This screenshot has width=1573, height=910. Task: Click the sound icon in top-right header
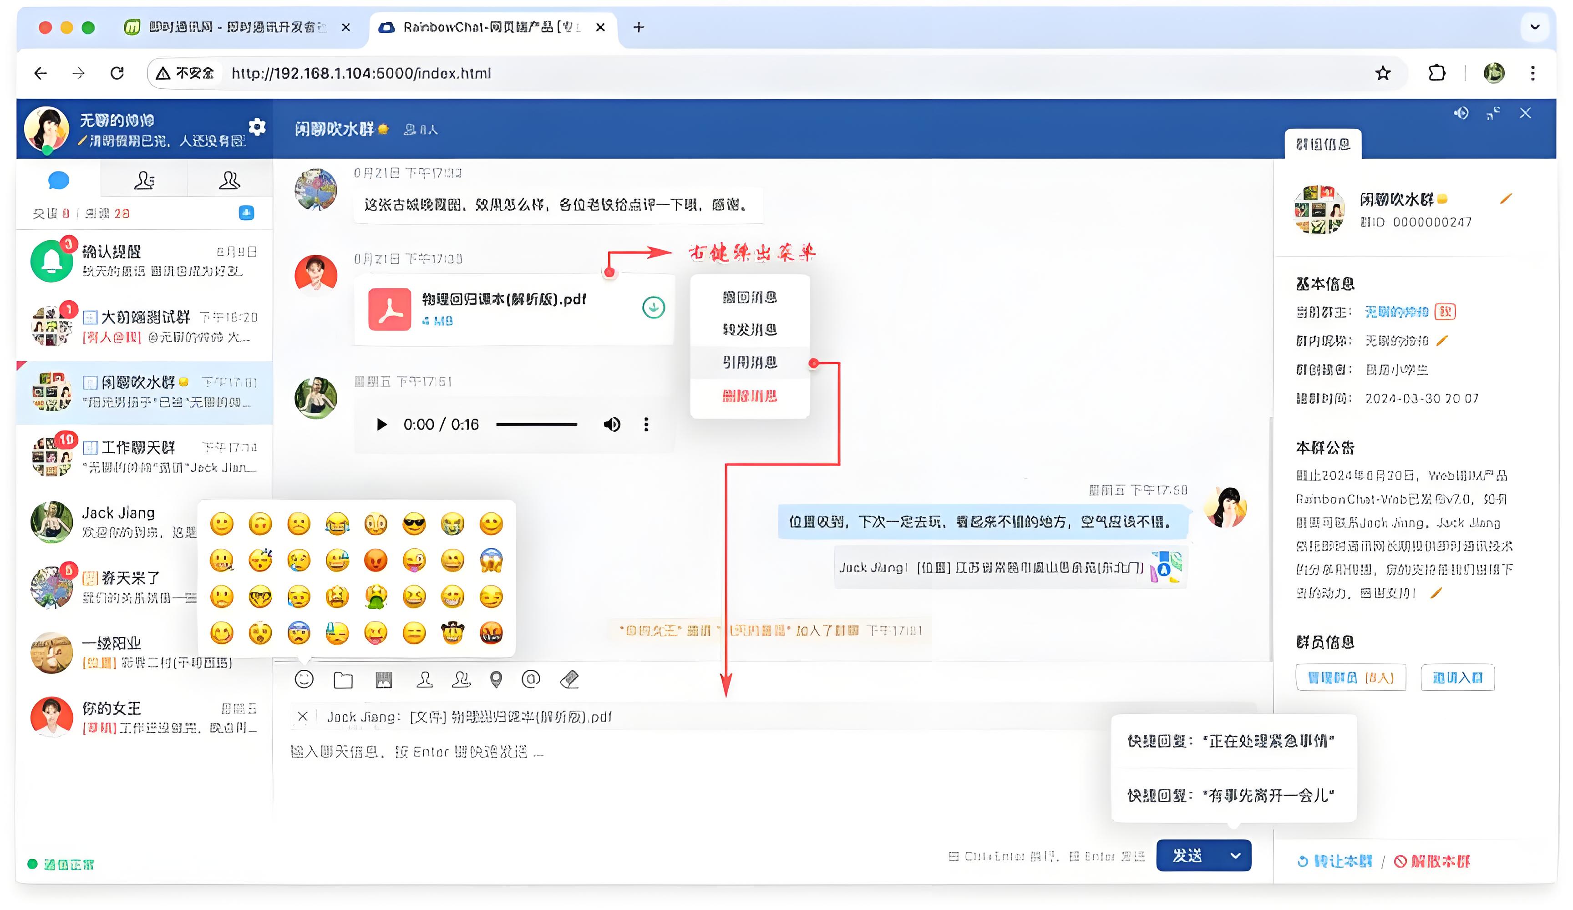[1461, 113]
